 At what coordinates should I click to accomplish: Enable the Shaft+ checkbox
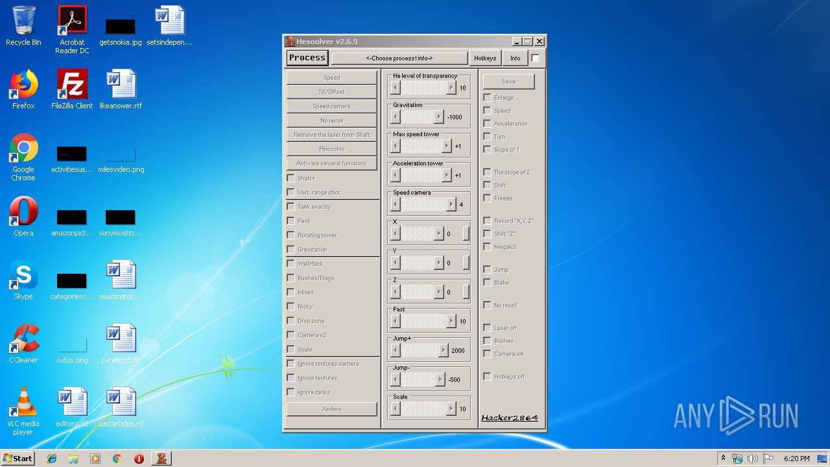coord(290,178)
